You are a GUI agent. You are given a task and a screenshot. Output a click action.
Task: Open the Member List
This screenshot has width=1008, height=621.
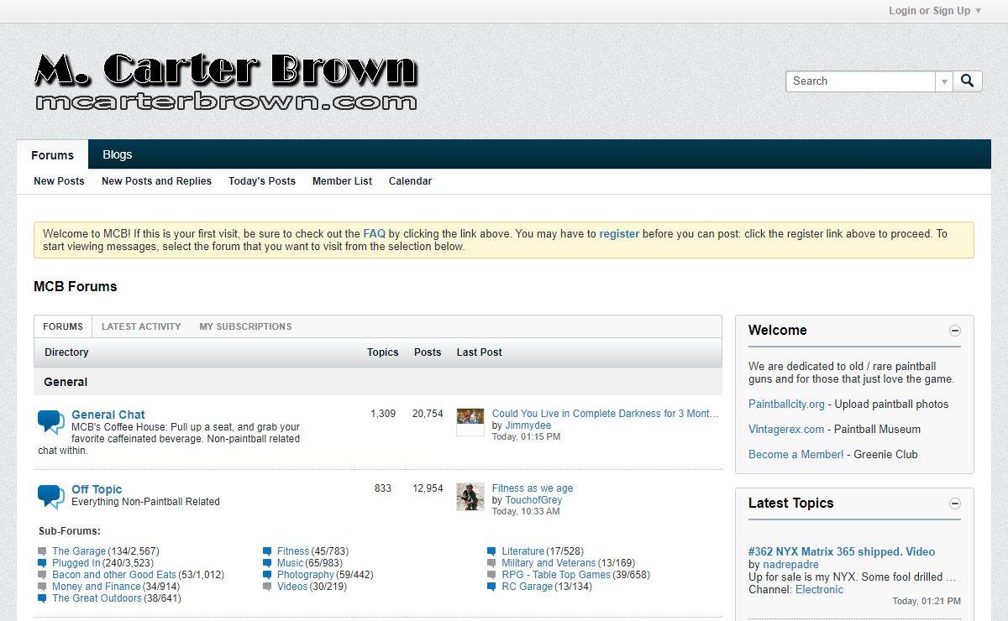[x=342, y=180]
